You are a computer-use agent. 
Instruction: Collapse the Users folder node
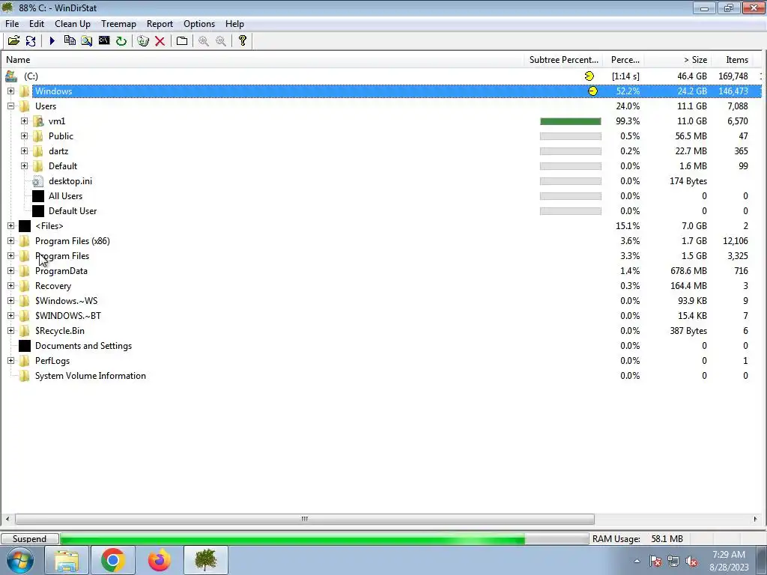coord(10,106)
